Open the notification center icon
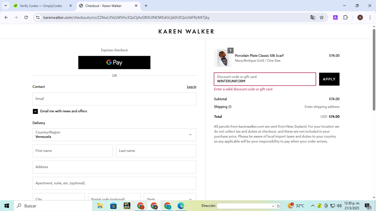376x211 pixels. pyautogui.click(x=368, y=206)
